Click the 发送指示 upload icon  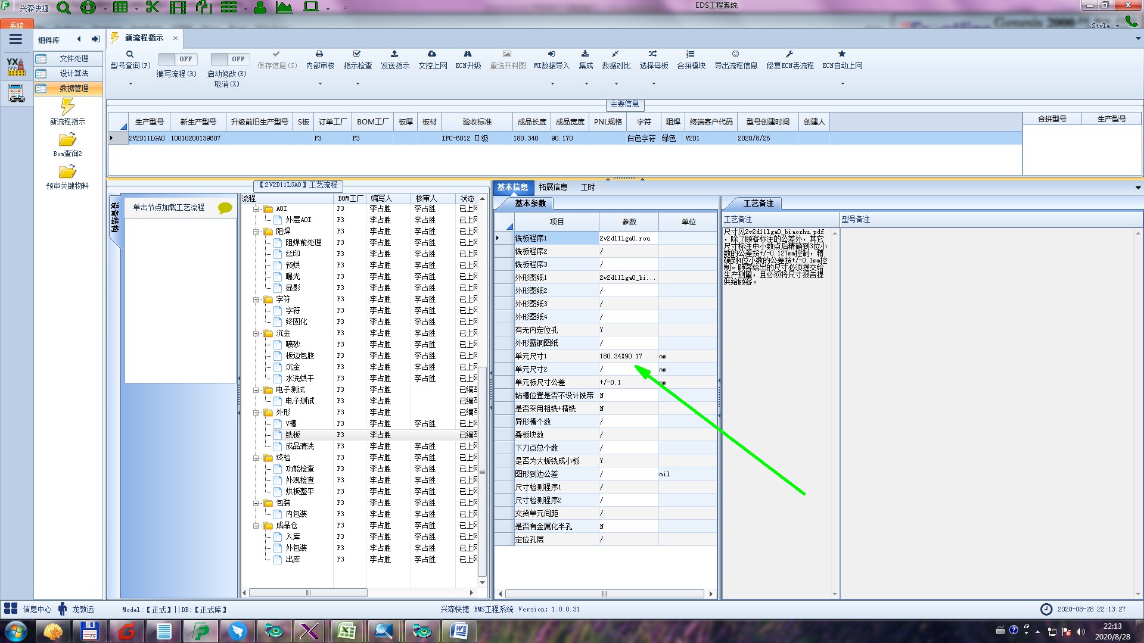click(x=394, y=54)
